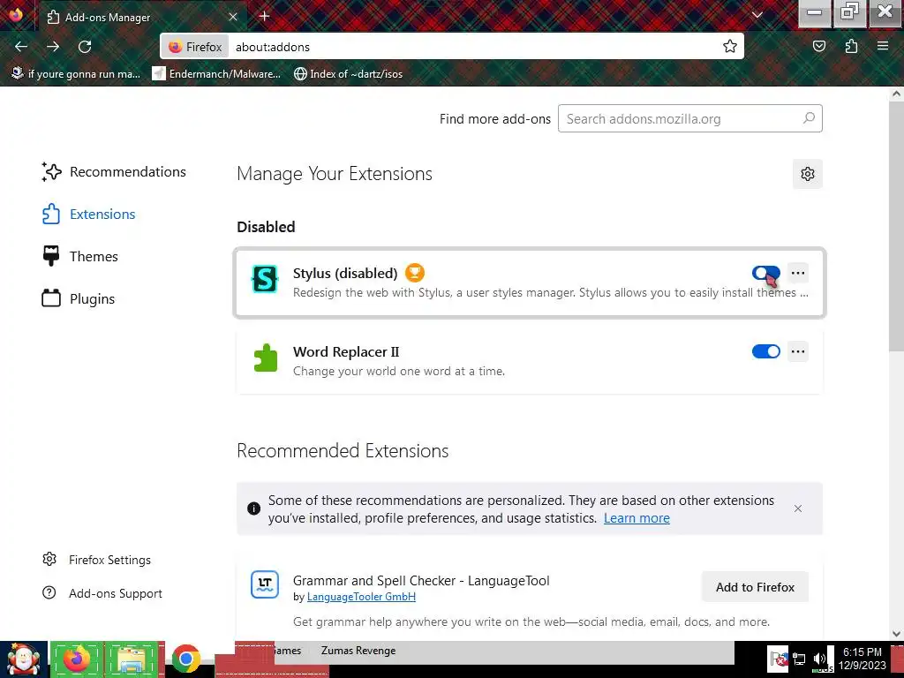Open the Endermanch/Malware bookmark

tap(216, 74)
